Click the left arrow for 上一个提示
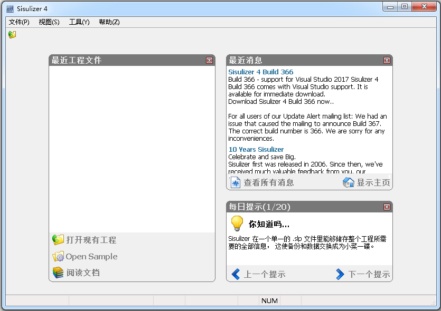 tap(236, 274)
